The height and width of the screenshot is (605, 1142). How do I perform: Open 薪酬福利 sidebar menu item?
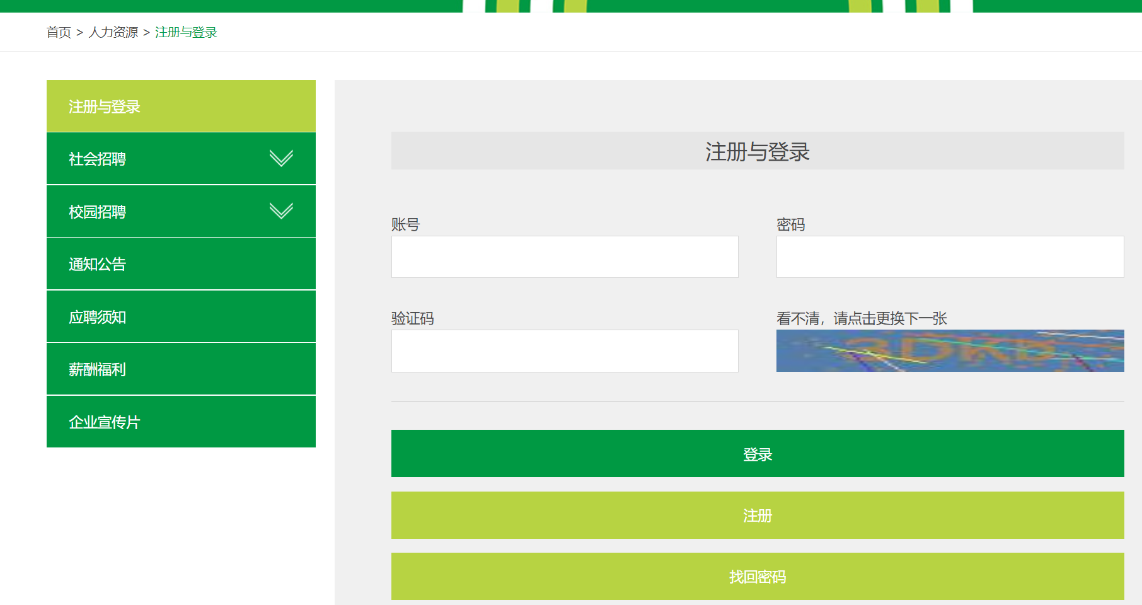click(181, 369)
